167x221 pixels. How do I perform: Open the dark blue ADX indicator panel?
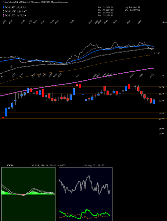[x=86, y=194]
